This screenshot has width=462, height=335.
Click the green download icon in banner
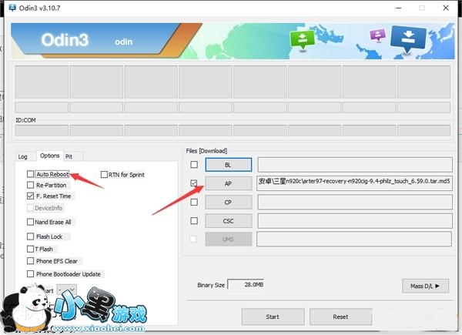303,40
